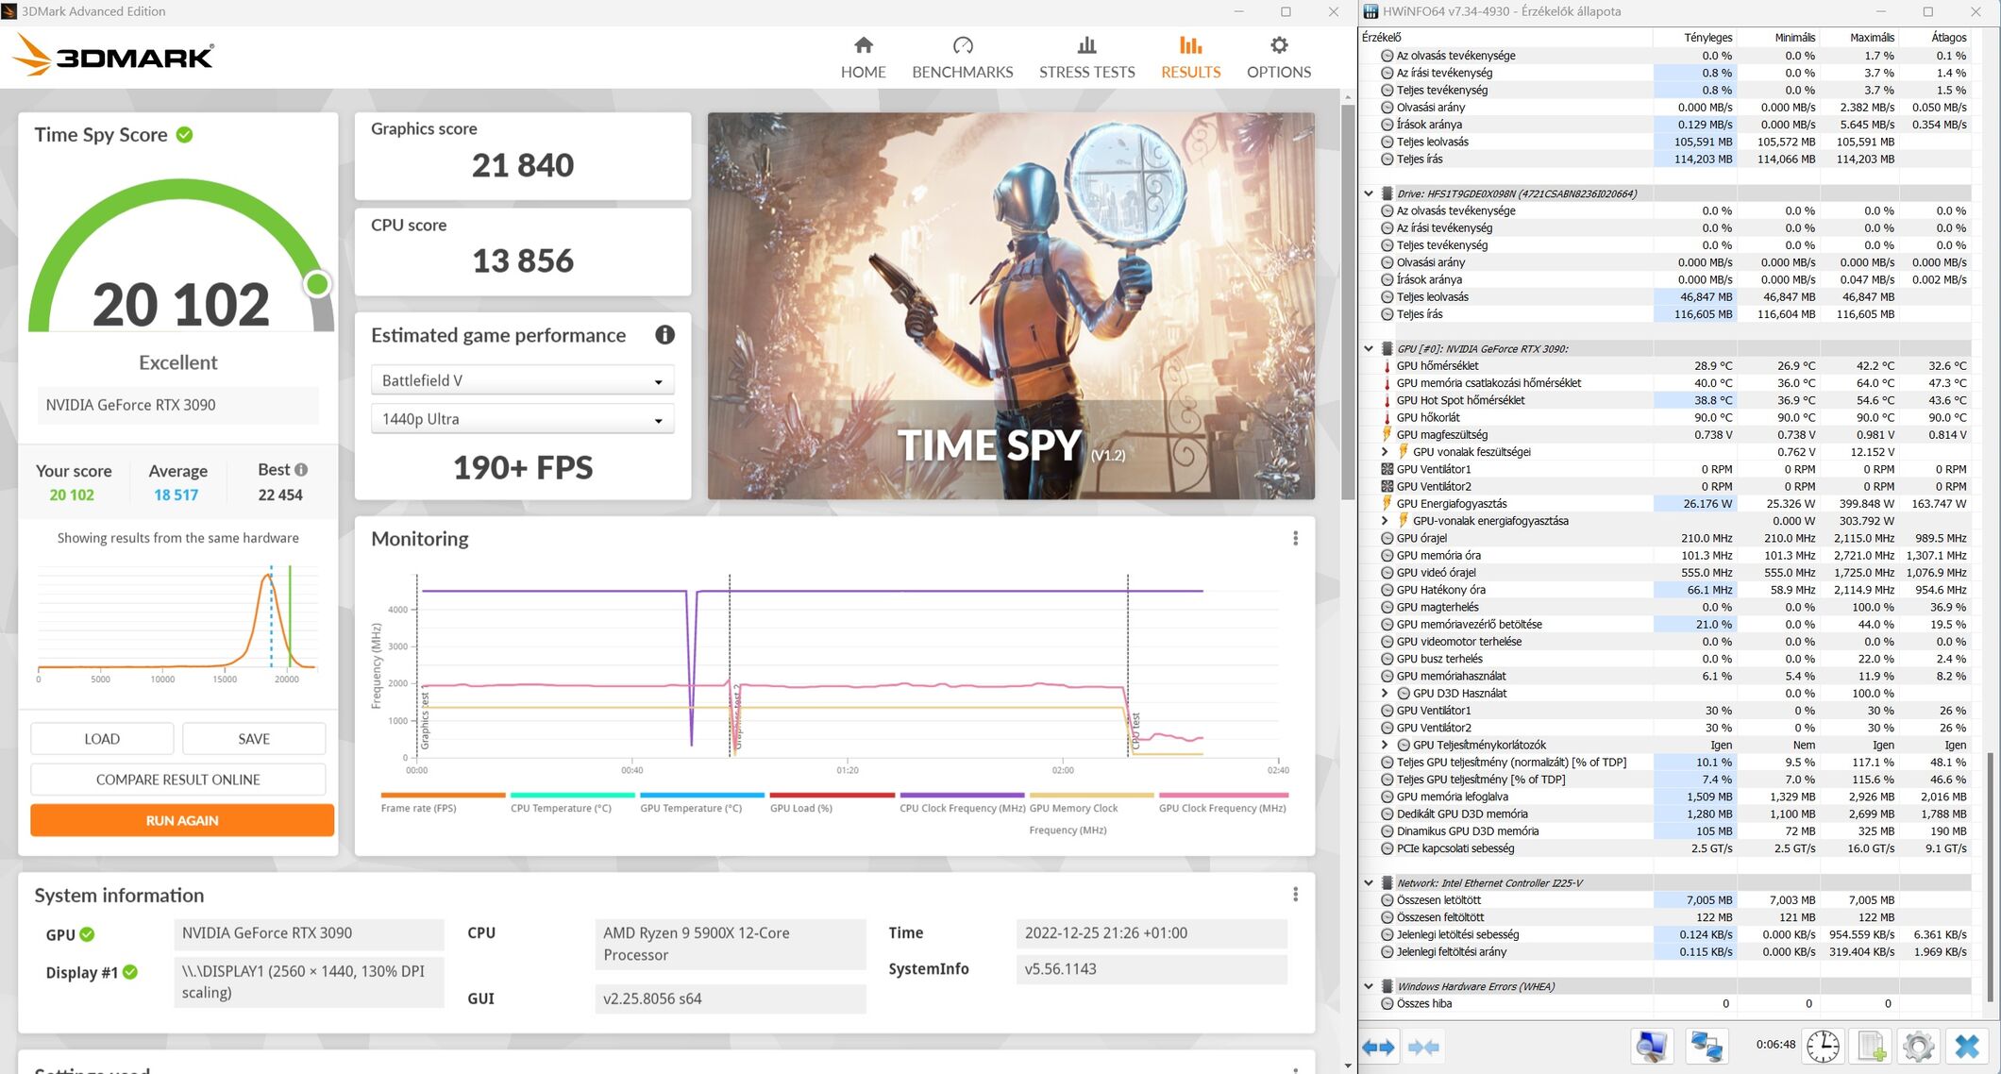Open the Battlefield V game dropdown
The width and height of the screenshot is (2001, 1074).
(x=522, y=380)
